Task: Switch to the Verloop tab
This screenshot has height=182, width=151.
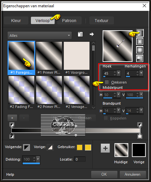Action: (42, 20)
